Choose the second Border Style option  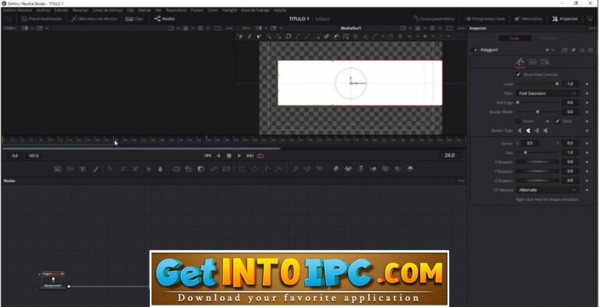[x=528, y=131]
